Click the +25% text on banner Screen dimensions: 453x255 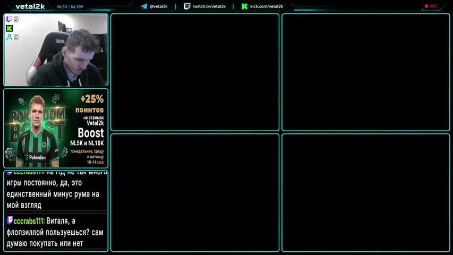(x=92, y=99)
